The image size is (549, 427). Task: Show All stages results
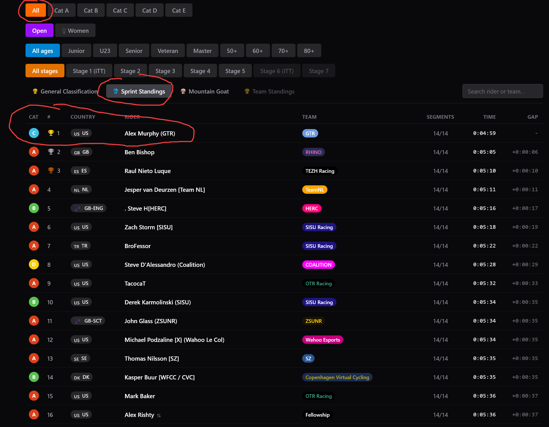click(45, 71)
